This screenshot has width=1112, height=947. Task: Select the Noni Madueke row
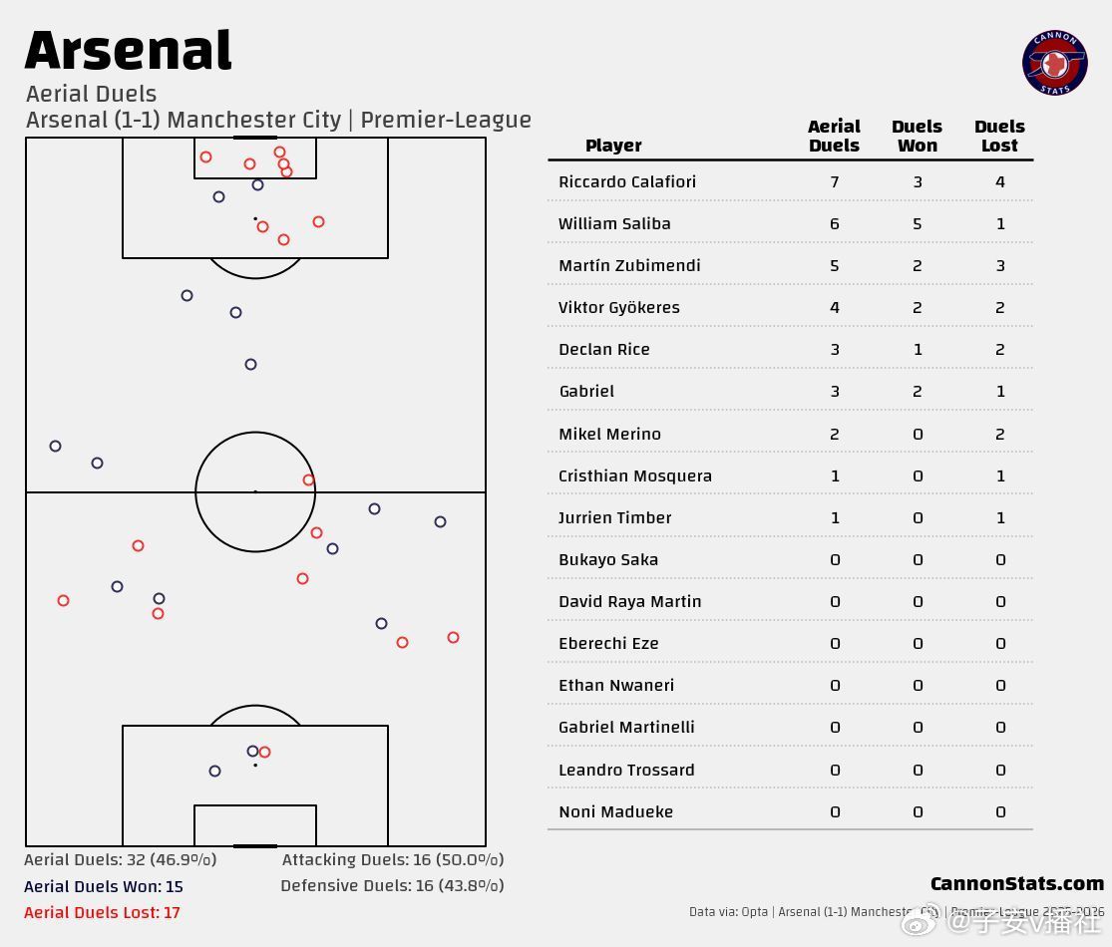pos(790,812)
